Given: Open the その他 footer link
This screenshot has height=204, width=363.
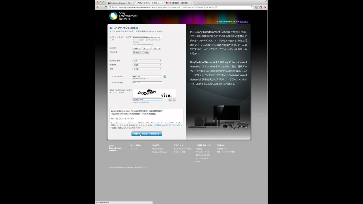Looking at the screenshot, I should click(x=198, y=161).
